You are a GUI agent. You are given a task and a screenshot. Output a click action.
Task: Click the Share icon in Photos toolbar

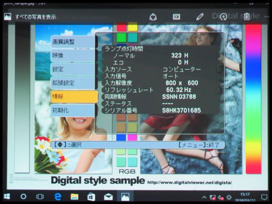click(x=153, y=17)
